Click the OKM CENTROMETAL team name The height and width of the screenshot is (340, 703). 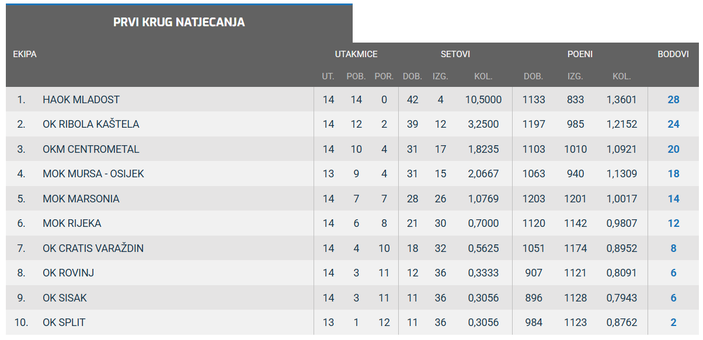pyautogui.click(x=91, y=149)
